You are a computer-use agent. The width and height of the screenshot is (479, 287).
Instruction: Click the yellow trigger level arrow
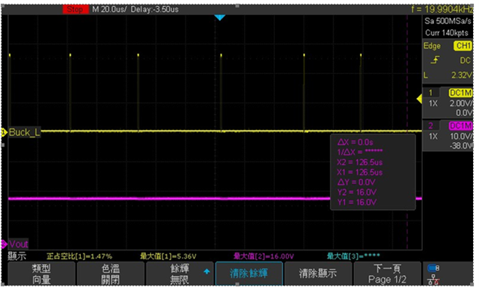point(419,99)
